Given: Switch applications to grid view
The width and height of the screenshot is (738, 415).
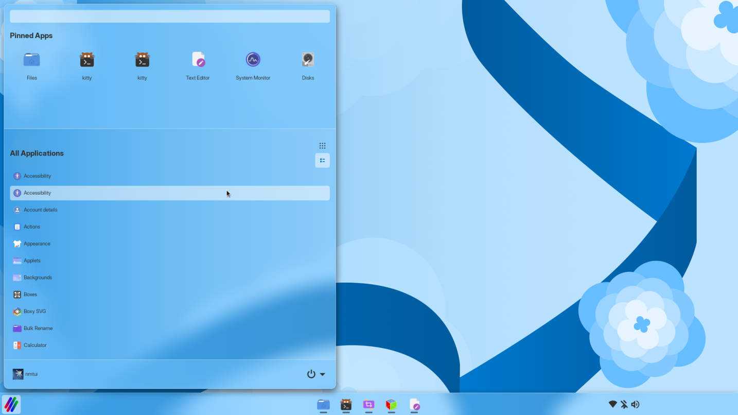Looking at the screenshot, I should tap(322, 146).
